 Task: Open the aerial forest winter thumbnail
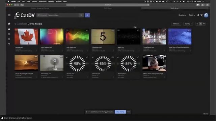(x=180, y=37)
